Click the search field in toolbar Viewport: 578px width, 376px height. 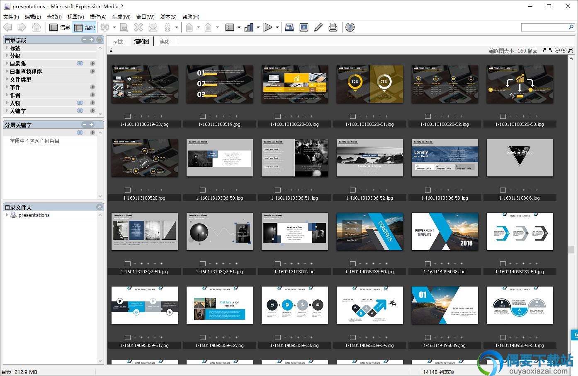point(548,27)
